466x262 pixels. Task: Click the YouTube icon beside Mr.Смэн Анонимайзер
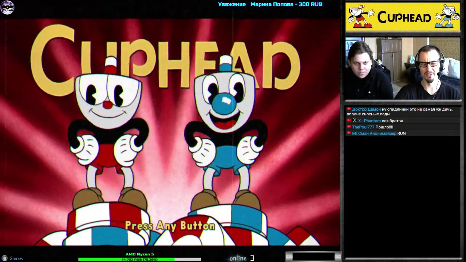pos(349,133)
